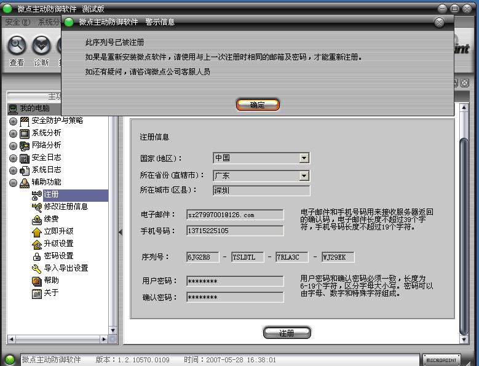
Task: Click the 确认密码 input field
Action: [x=235, y=297]
